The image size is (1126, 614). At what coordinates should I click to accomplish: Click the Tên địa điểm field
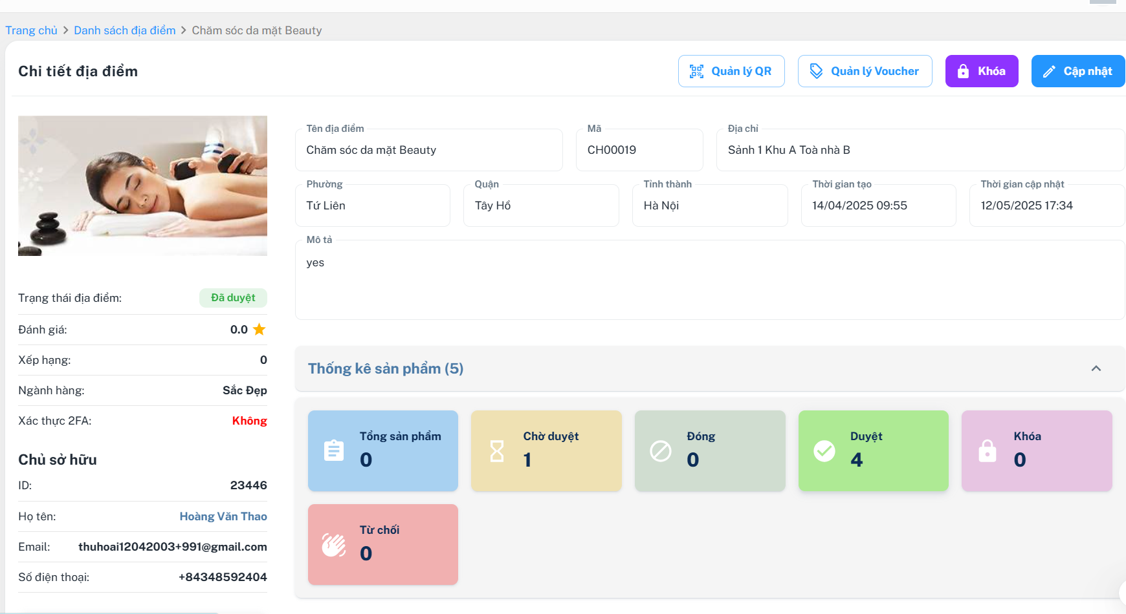428,150
